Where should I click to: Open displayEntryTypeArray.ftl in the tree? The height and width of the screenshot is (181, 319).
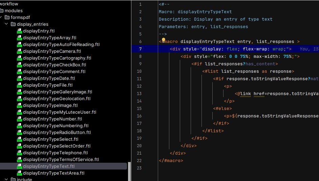[49, 38]
